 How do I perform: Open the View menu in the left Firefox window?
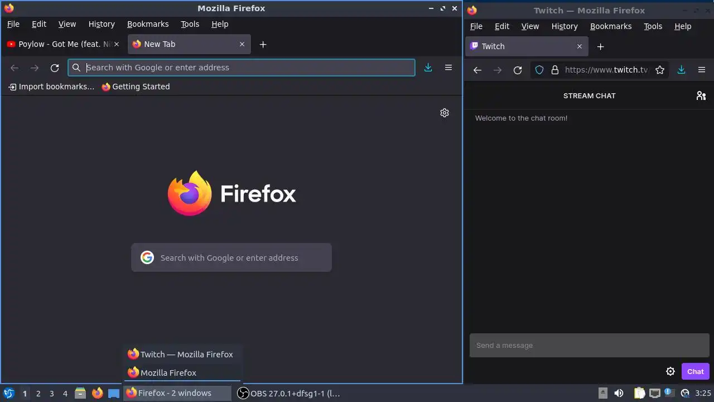click(x=67, y=24)
